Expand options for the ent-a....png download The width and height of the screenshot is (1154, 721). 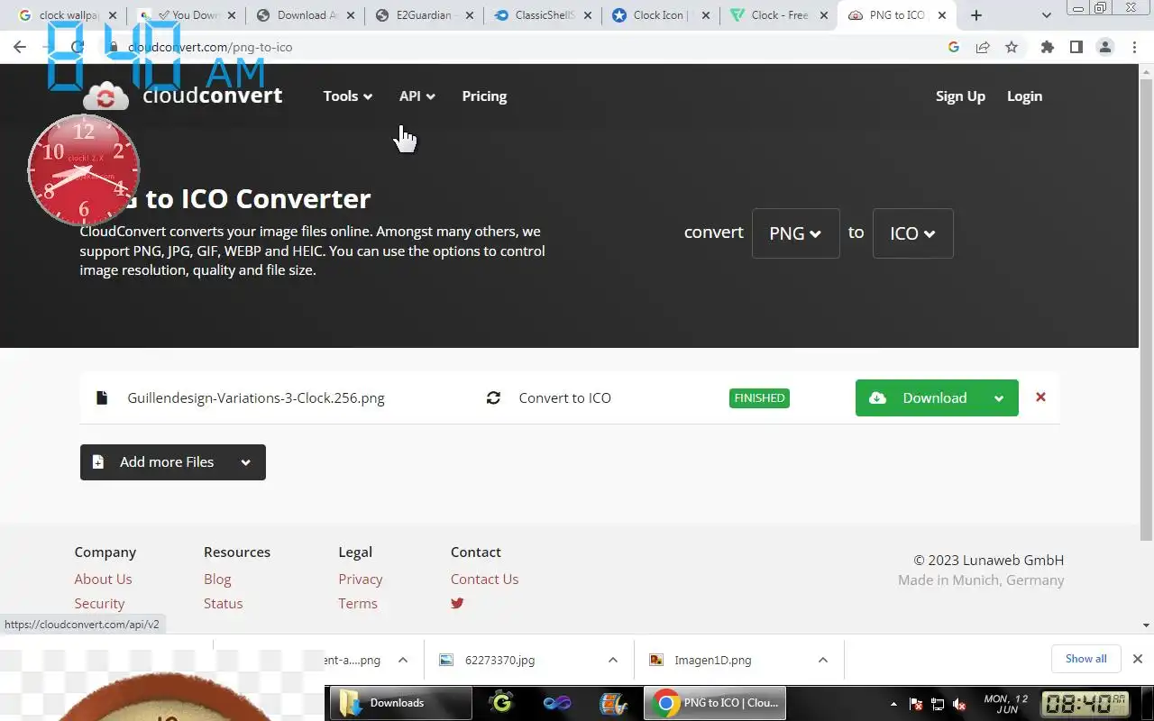tap(403, 660)
